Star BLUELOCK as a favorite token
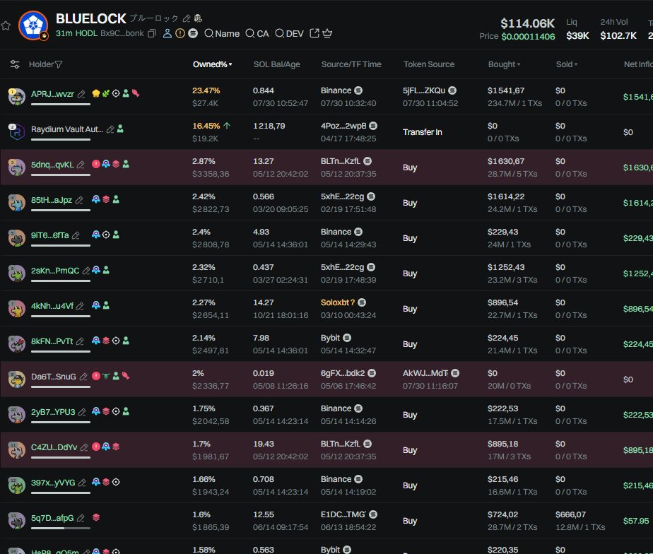The width and height of the screenshot is (653, 554). pyautogui.click(x=6, y=26)
